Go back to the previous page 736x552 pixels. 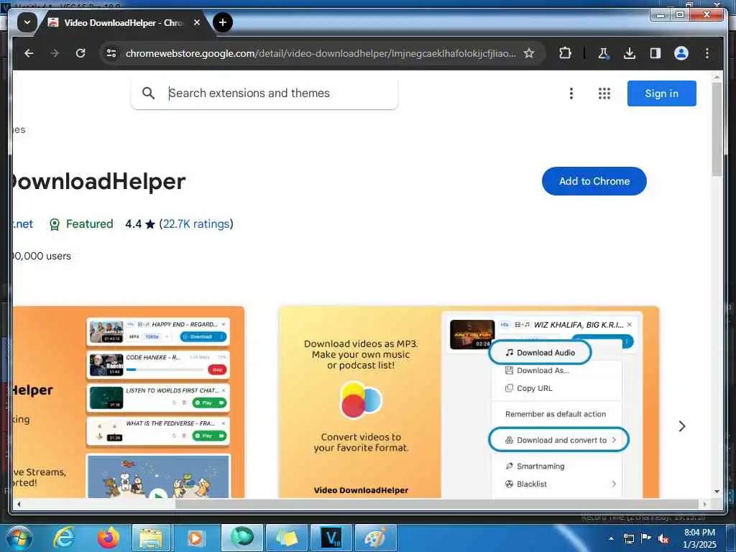29,53
